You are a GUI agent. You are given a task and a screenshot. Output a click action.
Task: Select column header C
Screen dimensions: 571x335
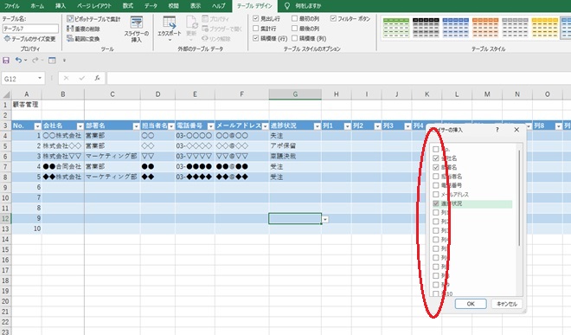click(112, 94)
